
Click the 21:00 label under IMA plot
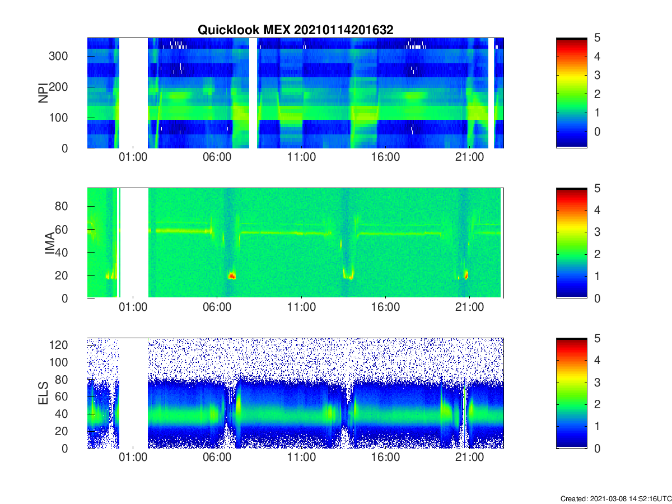click(469, 307)
